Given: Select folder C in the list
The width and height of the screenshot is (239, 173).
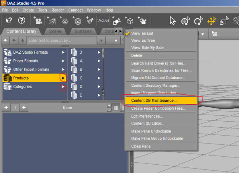Looking at the screenshot, I should [86, 78].
